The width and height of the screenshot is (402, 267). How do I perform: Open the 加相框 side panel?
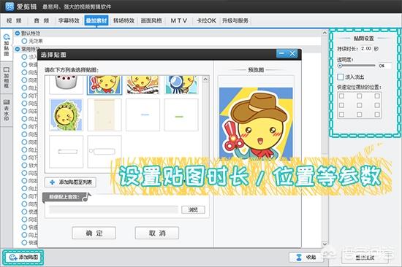(x=7, y=77)
